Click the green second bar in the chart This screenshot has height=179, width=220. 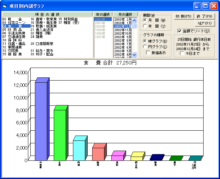(59, 135)
